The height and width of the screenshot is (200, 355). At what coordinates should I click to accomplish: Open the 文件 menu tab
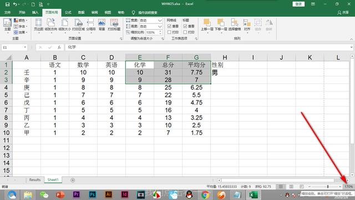(x=7, y=12)
